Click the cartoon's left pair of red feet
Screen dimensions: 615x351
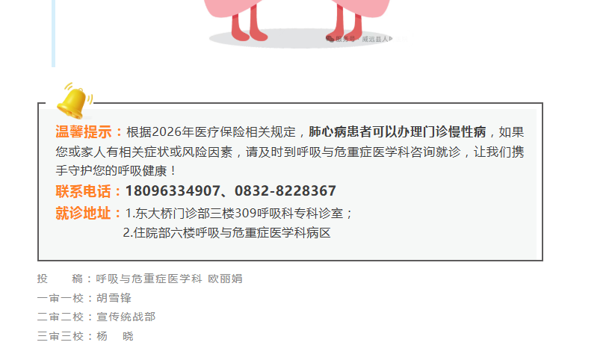250,25
